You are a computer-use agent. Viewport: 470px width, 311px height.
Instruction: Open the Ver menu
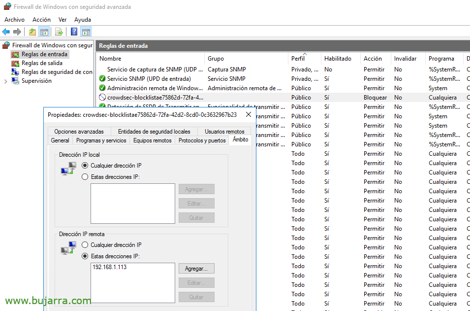tap(63, 20)
